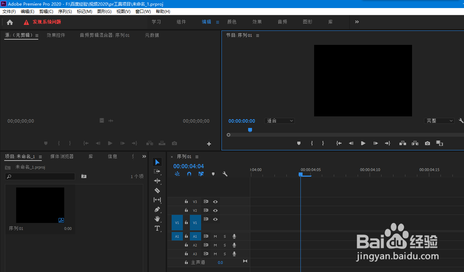Click Extract button in program monitor

click(x=415, y=143)
